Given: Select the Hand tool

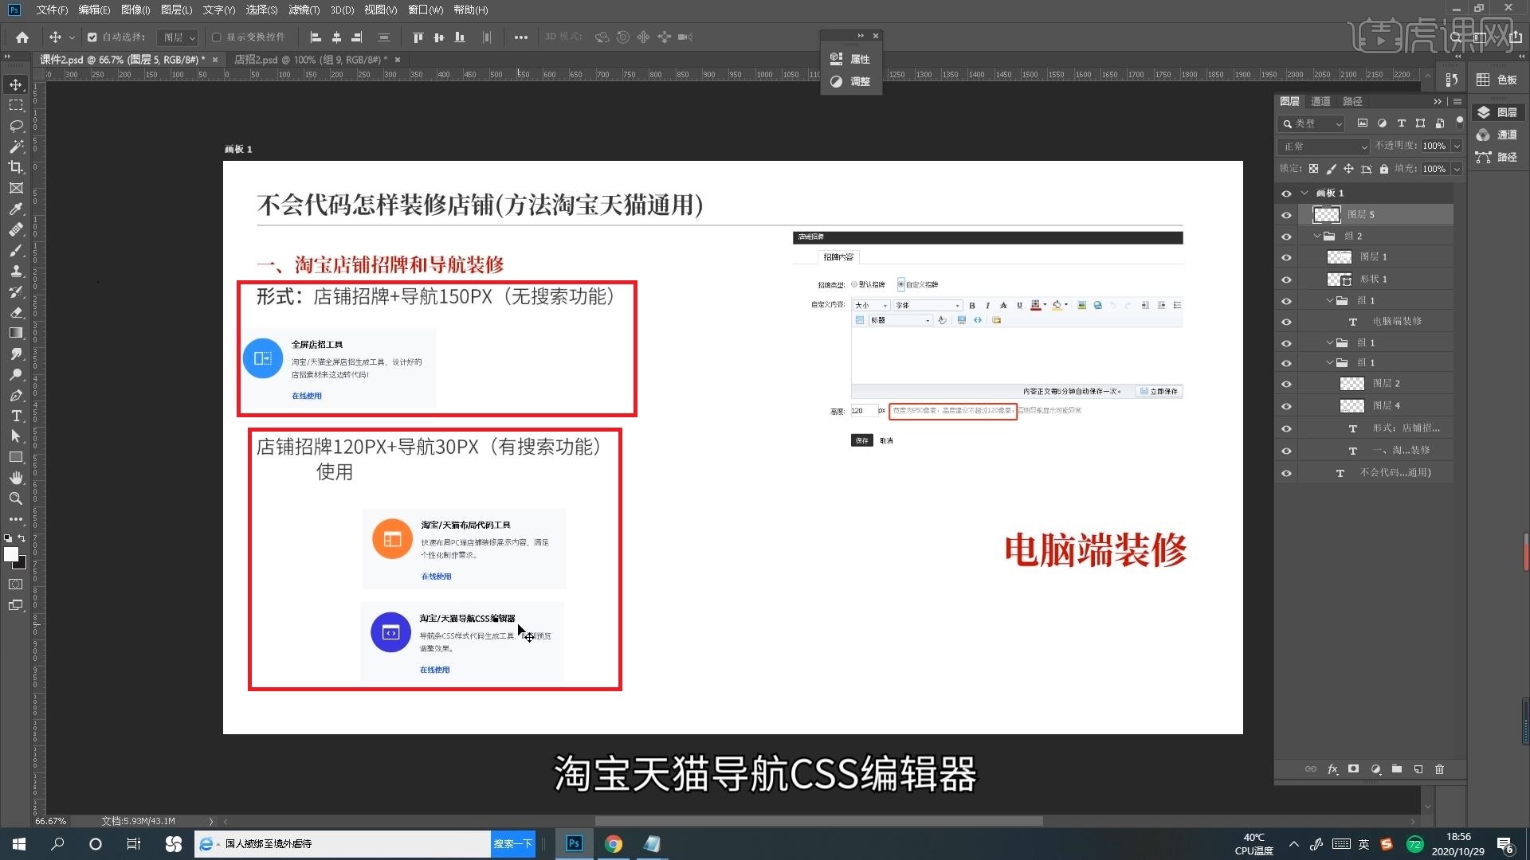Looking at the screenshot, I should click(16, 478).
